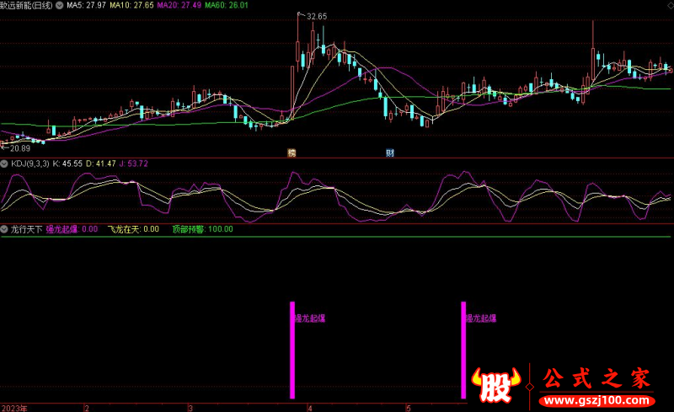Click the blue 财 marker icon

390,152
